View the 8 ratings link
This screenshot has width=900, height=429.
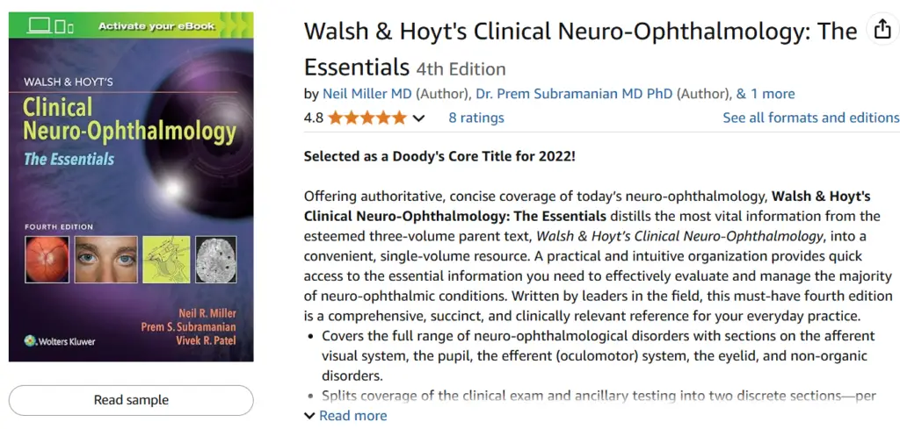click(475, 118)
